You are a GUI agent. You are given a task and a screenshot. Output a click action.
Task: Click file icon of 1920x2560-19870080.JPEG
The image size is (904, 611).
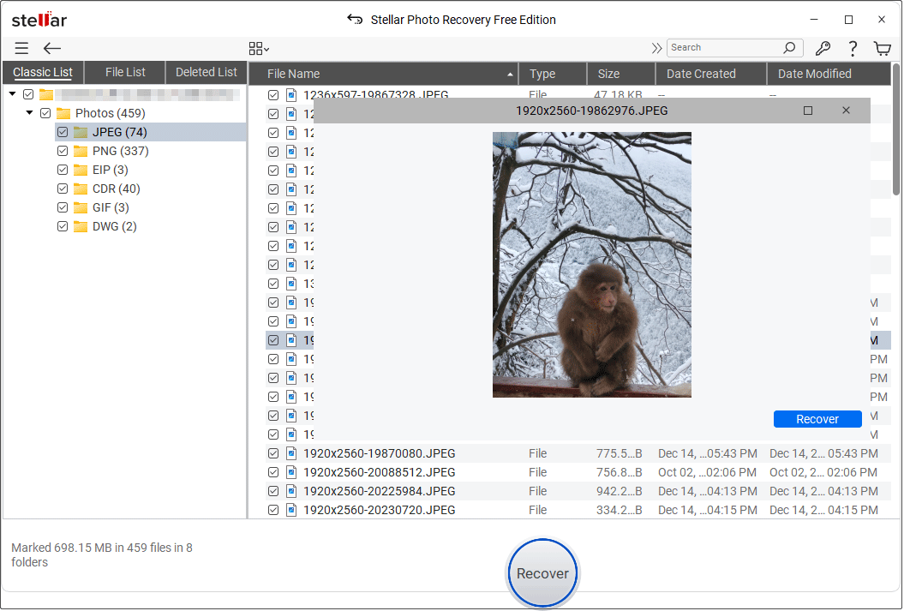tap(291, 453)
